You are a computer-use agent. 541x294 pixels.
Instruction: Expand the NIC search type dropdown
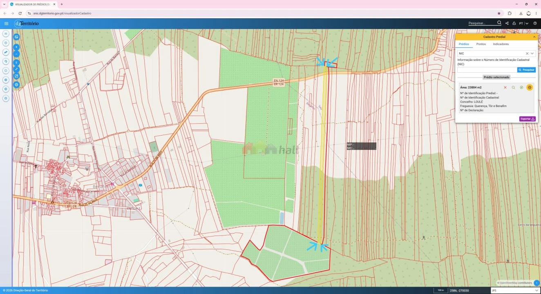click(x=532, y=53)
